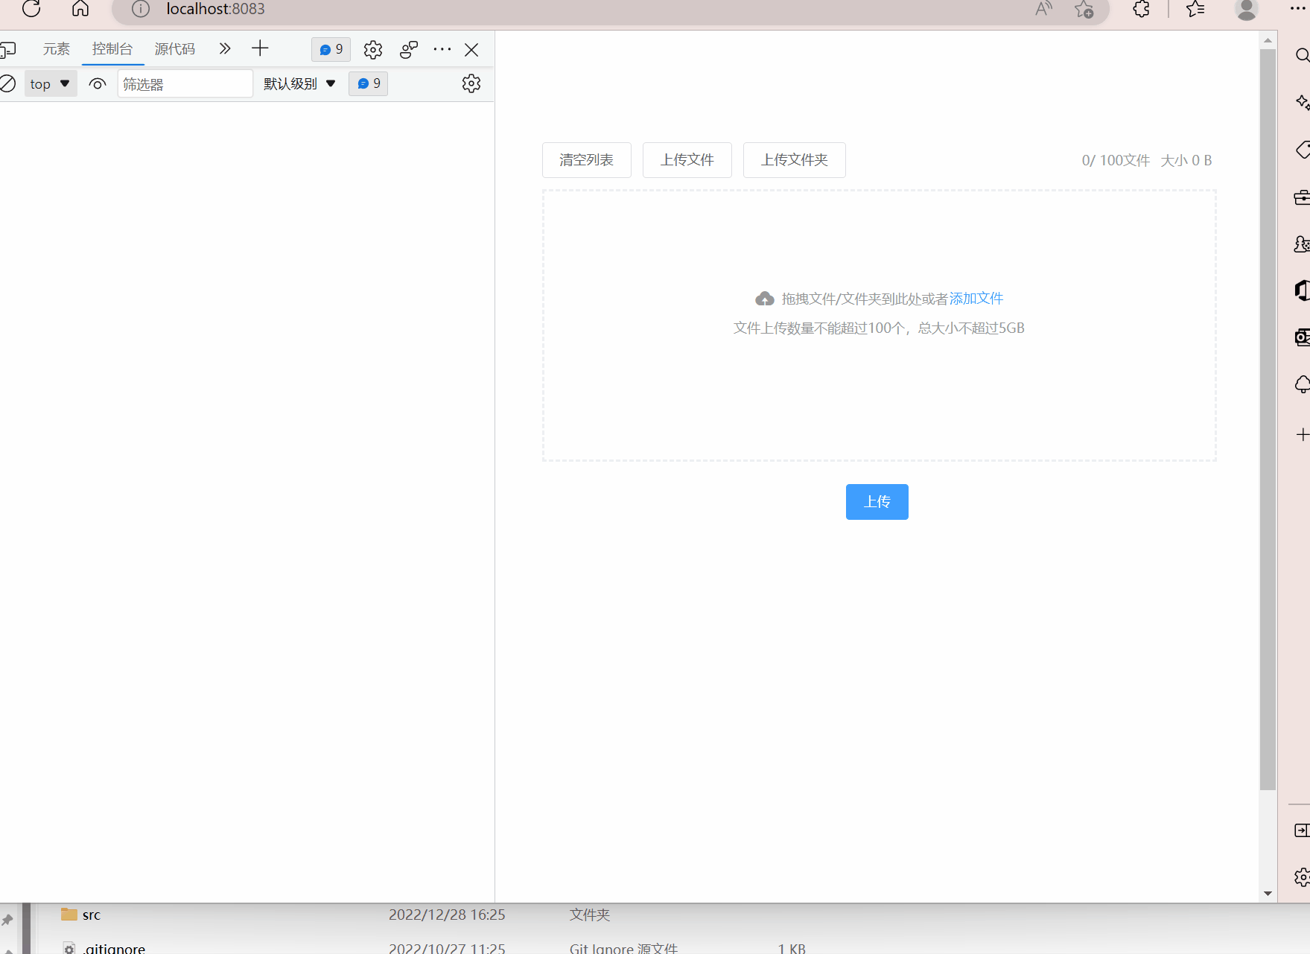1310x954 pixels.
Task: Open browser settings and more menu
Action: point(1298,9)
